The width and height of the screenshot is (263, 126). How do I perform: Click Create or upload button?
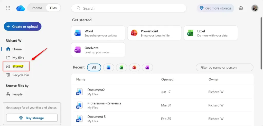(23, 26)
